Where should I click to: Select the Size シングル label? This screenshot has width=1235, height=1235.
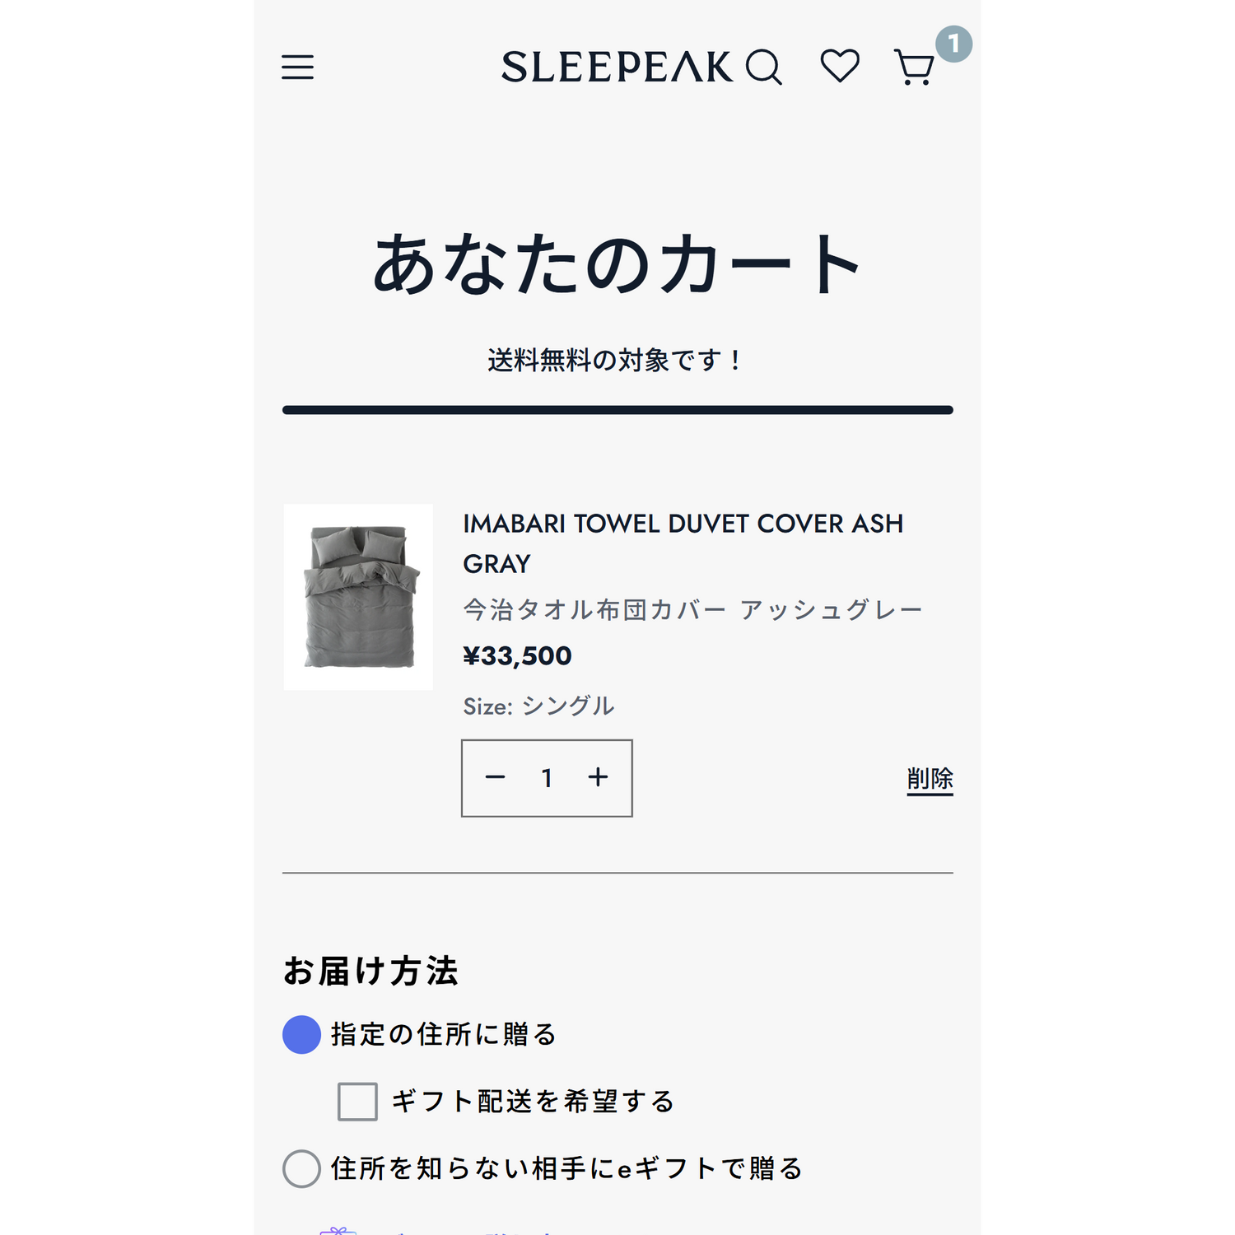click(x=538, y=705)
